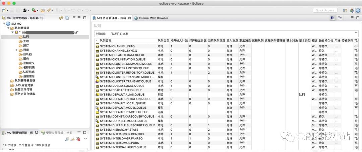
Task: Sort by 队列类型 column header
Action: (x=163, y=40)
